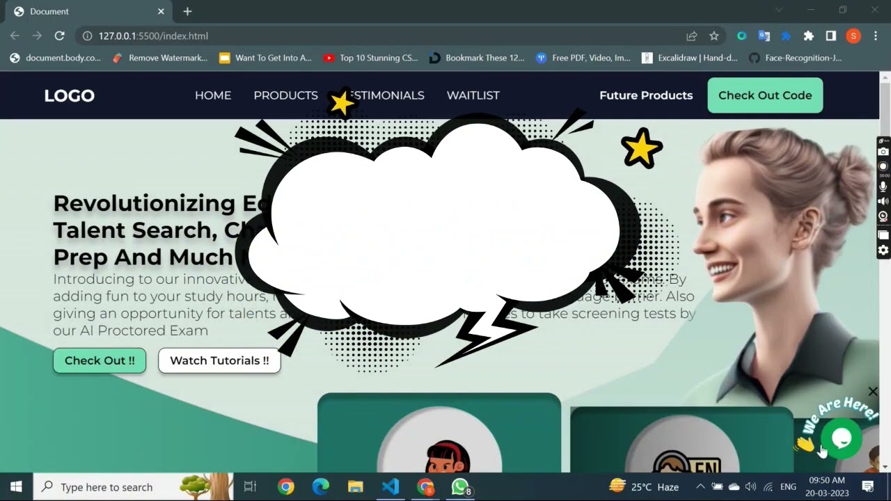Open the recorder window selection icon
This screenshot has height=501, width=891.
tap(883, 235)
